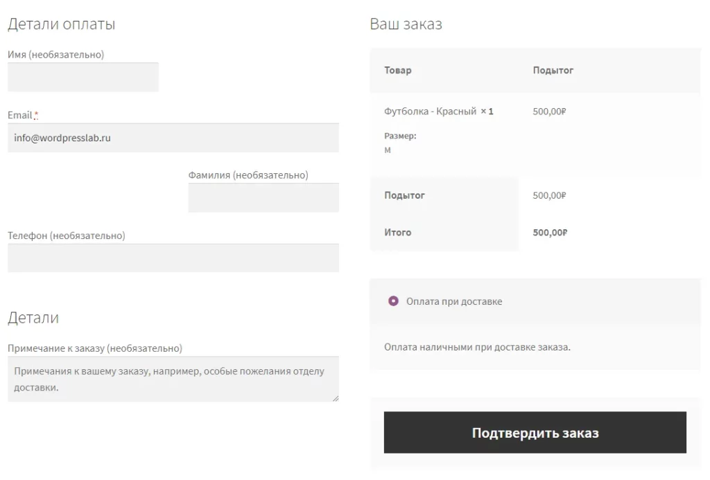Click the Размер: M variation text
The height and width of the screenshot is (480, 710).
coord(400,143)
